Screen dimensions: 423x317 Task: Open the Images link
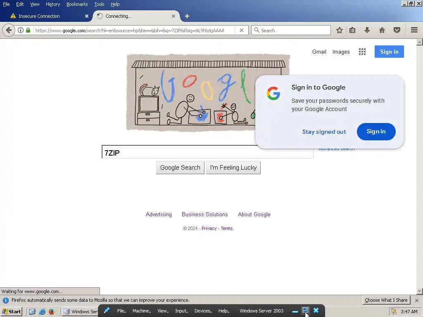[x=341, y=52]
